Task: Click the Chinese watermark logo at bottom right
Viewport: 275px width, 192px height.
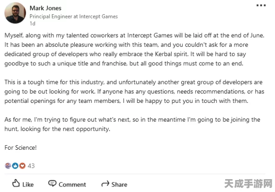Action: click(x=248, y=184)
